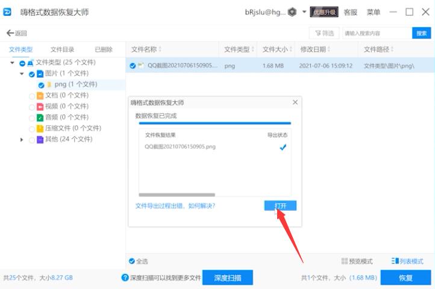Click the png file thumbnail icon in row
Image resolution: width=435 pixels, height=289 pixels.
coord(141,66)
